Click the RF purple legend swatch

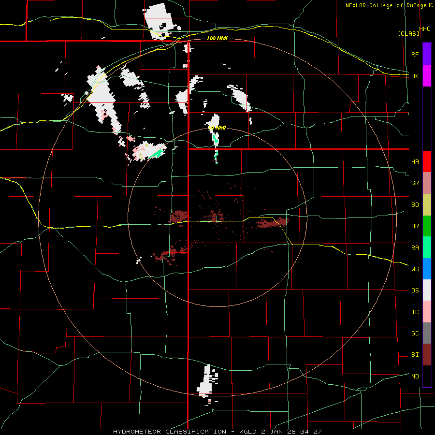pos(427,54)
